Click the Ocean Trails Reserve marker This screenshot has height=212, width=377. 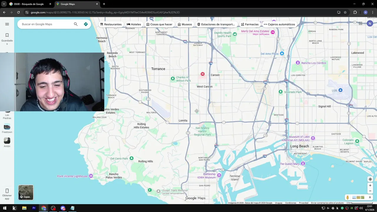tap(158, 191)
